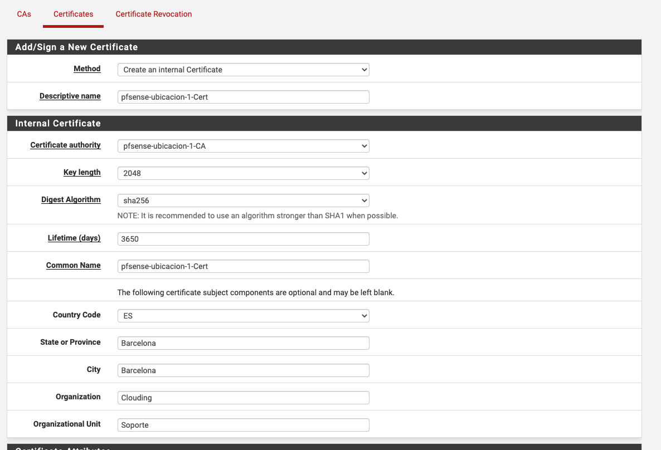This screenshot has width=661, height=450.
Task: Switch to the Certificates tab
Action: 74,14
